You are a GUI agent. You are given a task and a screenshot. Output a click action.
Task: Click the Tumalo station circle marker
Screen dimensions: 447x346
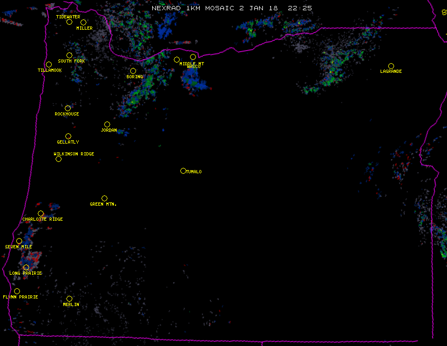(183, 171)
